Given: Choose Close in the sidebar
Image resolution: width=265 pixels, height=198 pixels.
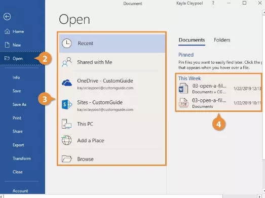Looking at the screenshot, I should (x=18, y=172).
